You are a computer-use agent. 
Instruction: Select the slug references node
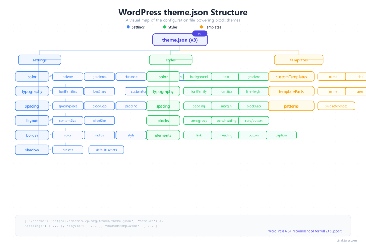pyautogui.click(x=336, y=106)
